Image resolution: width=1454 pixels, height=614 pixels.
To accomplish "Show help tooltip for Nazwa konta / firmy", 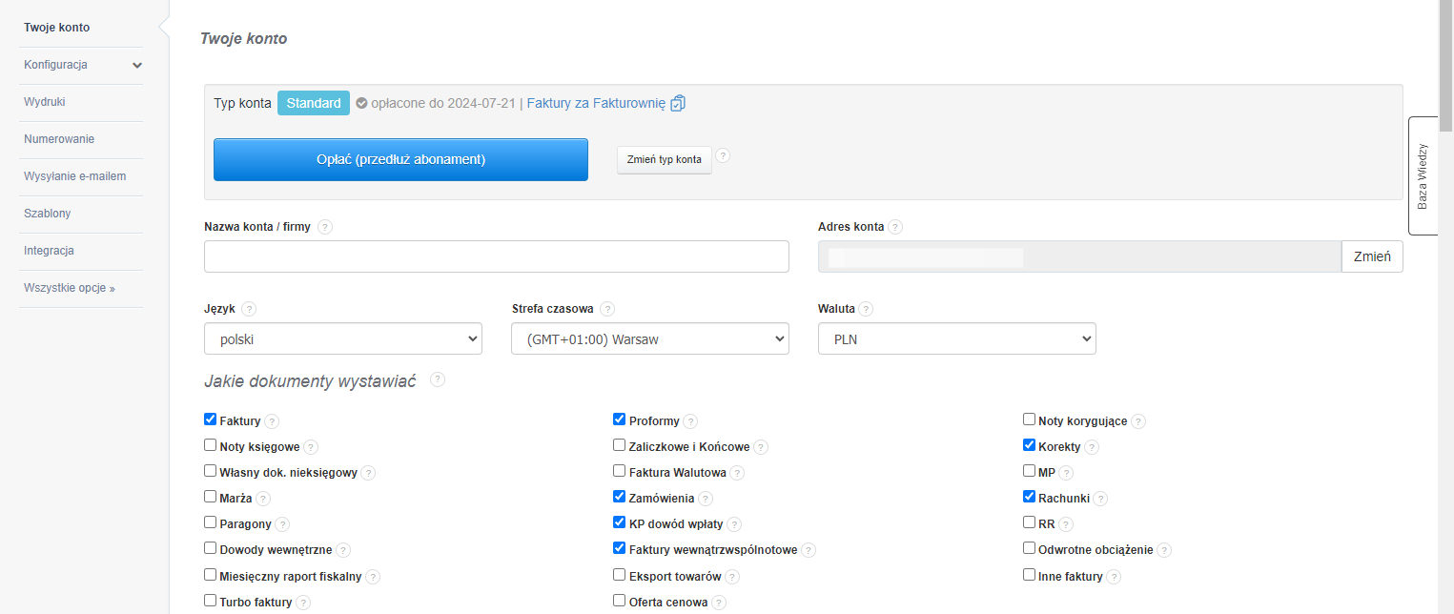I will point(325,227).
